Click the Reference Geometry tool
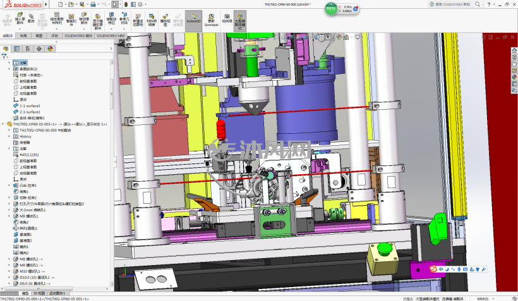 click(x=124, y=18)
